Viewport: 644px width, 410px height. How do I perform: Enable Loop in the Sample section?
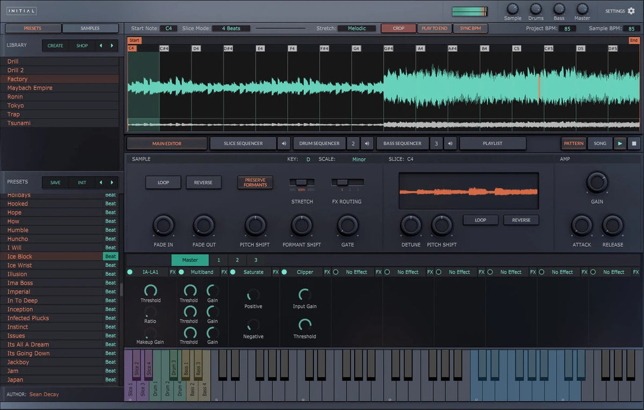(x=163, y=182)
